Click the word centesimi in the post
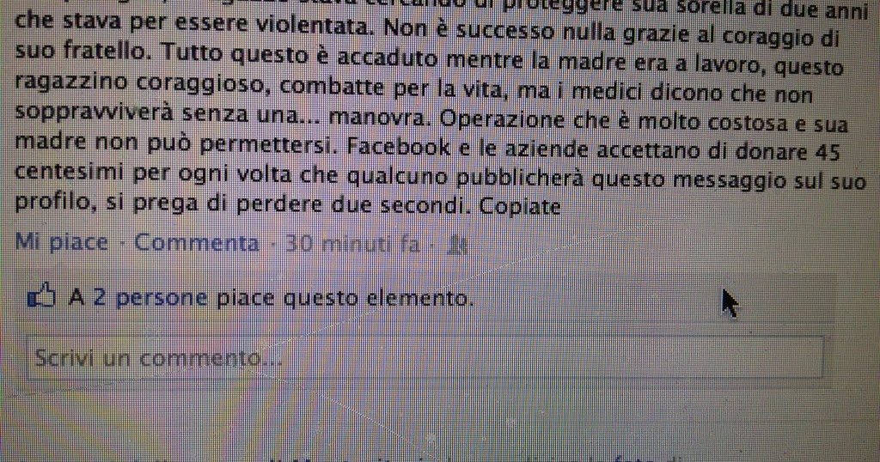 70,172
